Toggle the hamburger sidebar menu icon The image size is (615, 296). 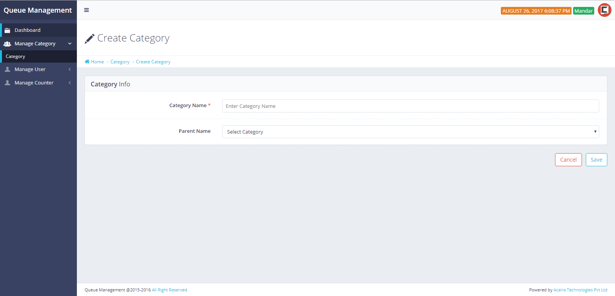click(86, 10)
